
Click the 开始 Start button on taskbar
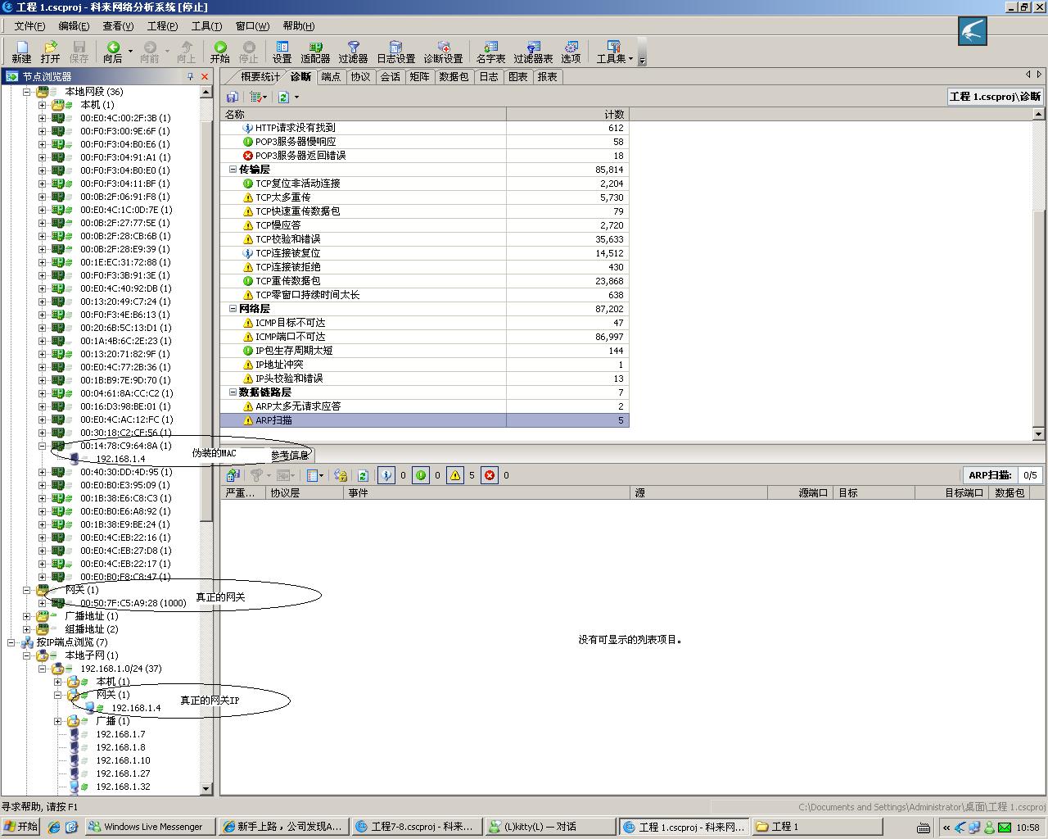click(x=21, y=827)
